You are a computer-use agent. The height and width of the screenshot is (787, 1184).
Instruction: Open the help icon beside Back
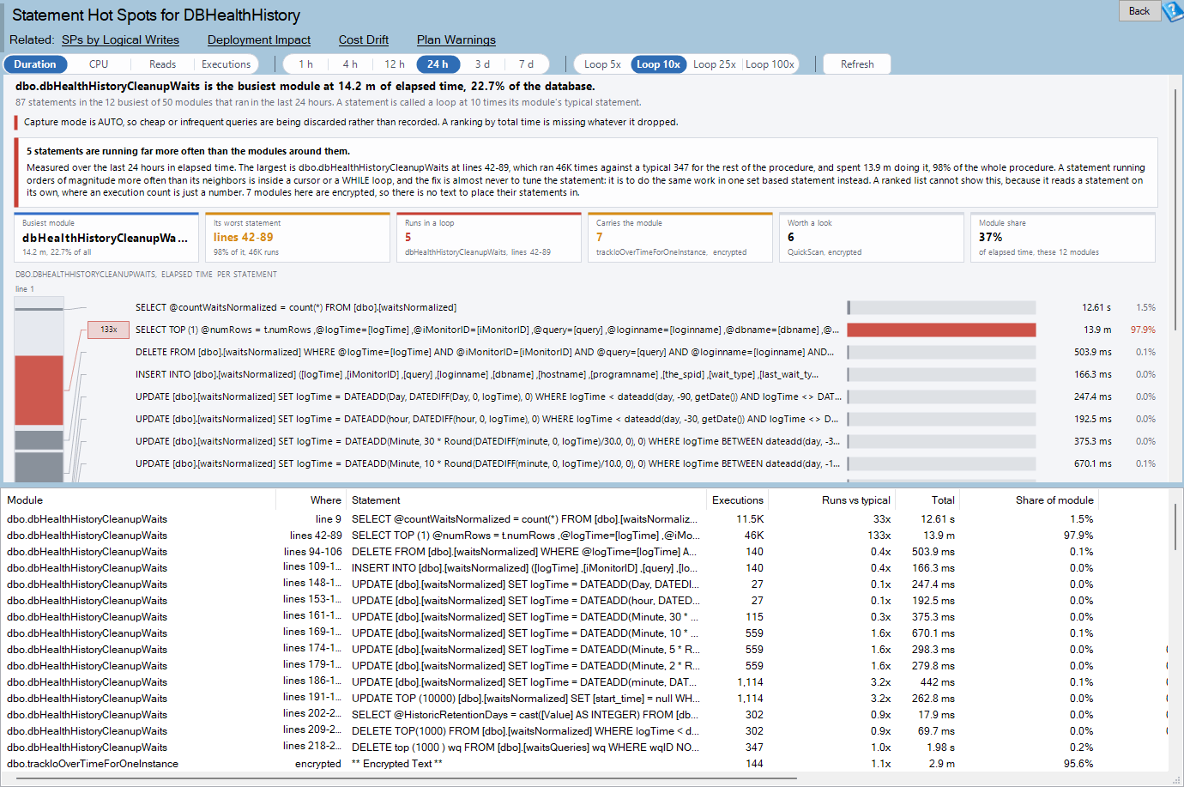[1173, 11]
